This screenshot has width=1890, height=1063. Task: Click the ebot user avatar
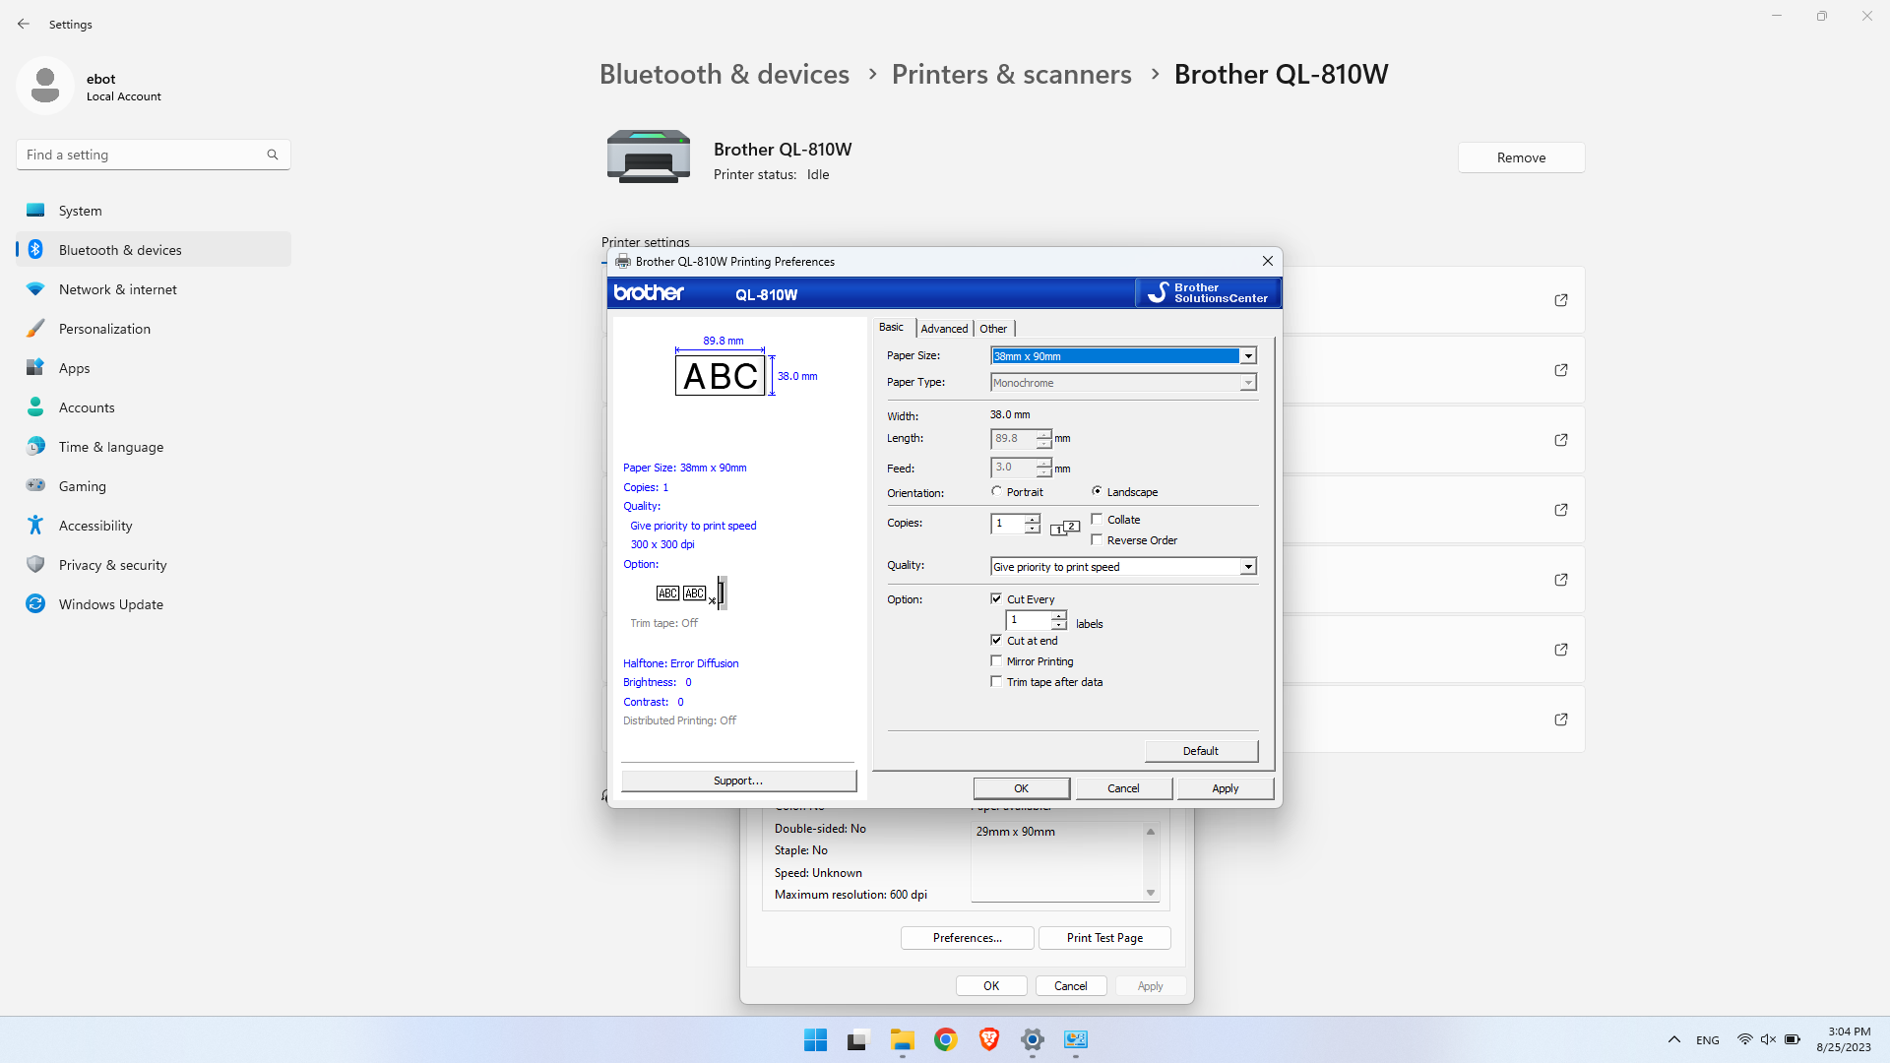pos(45,86)
